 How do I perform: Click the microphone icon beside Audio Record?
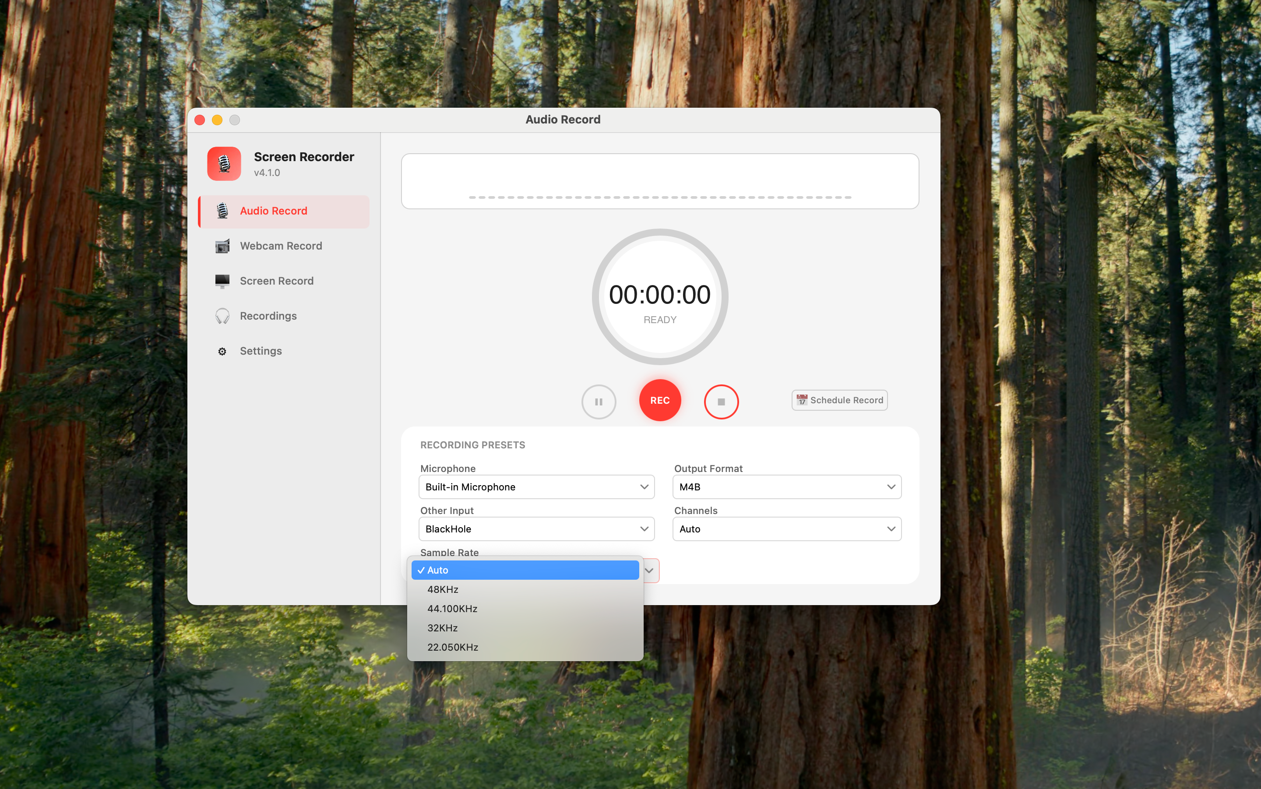tap(222, 211)
